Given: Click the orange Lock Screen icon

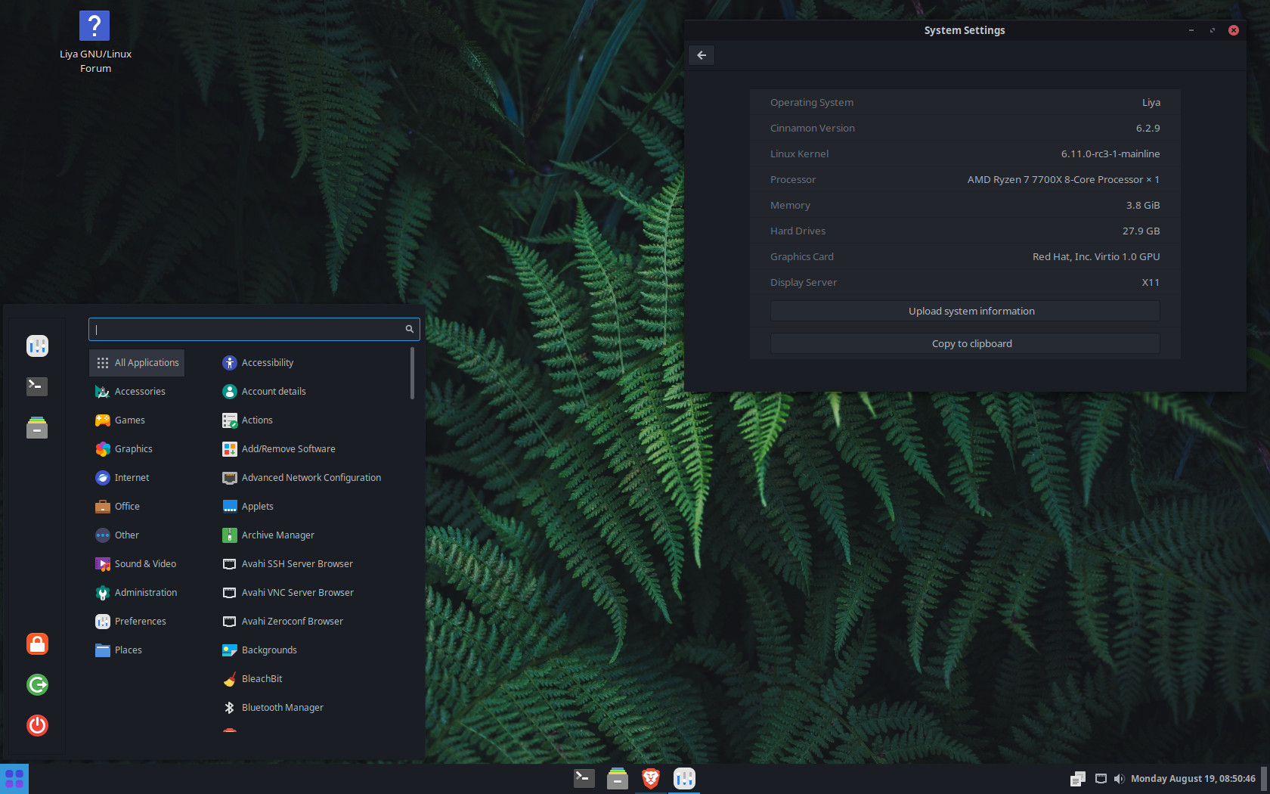Looking at the screenshot, I should [37, 644].
